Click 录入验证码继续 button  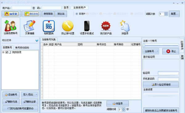[161, 85]
